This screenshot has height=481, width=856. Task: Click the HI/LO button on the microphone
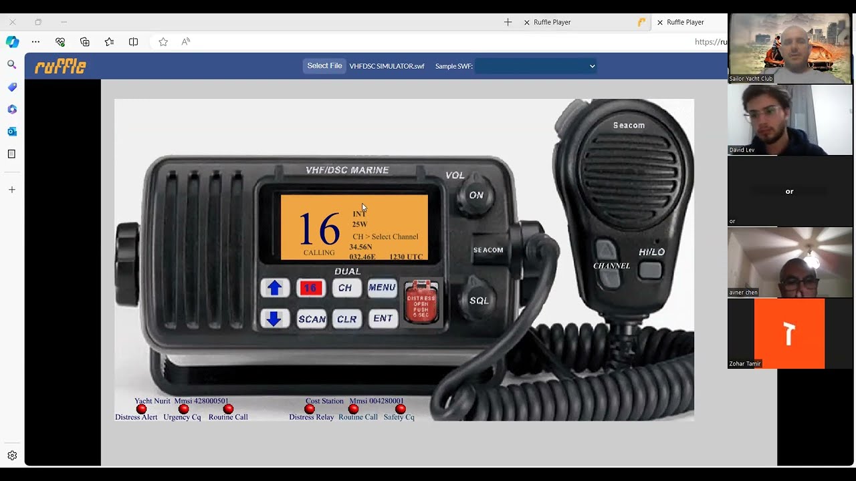[x=650, y=269]
